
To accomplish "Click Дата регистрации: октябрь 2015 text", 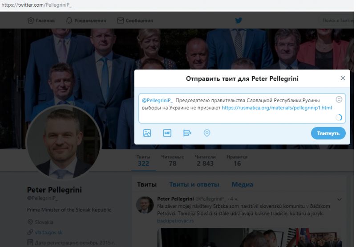I will (x=75, y=243).
